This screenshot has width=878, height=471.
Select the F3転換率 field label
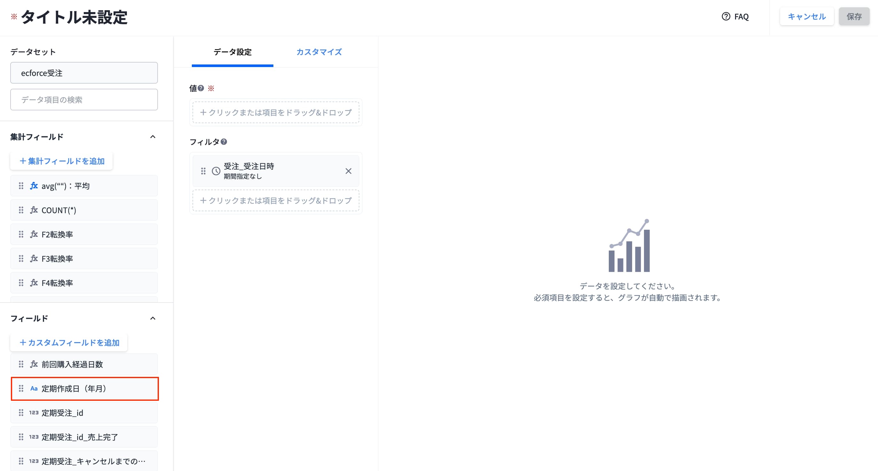tap(57, 258)
